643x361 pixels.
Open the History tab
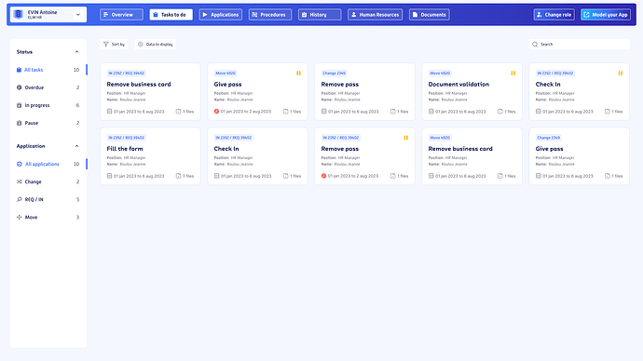320,15
